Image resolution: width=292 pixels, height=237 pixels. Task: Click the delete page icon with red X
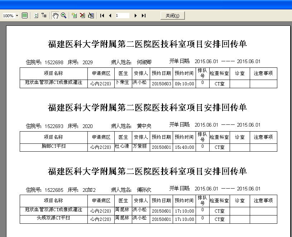tap(82, 15)
